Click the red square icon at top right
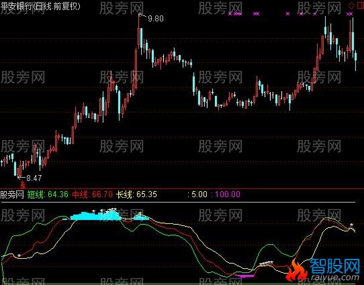364x285 pixels. pyautogui.click(x=360, y=6)
